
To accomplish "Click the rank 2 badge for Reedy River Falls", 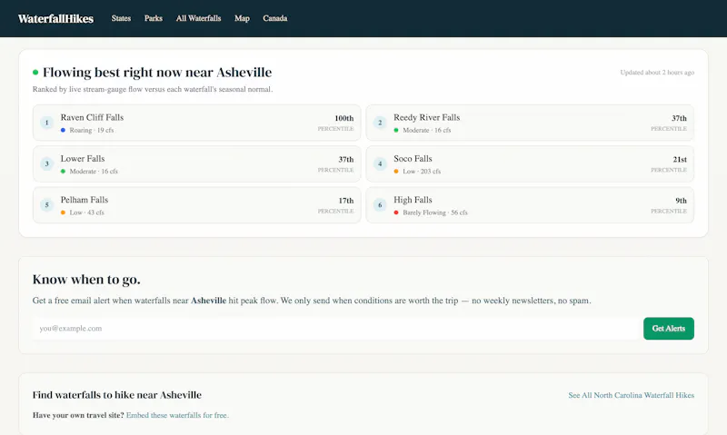I will tap(380, 123).
